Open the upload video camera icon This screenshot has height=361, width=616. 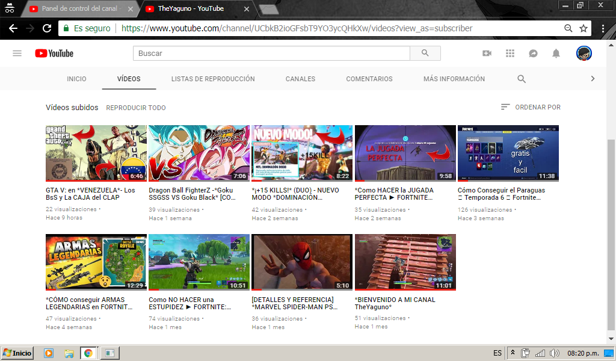coord(487,53)
